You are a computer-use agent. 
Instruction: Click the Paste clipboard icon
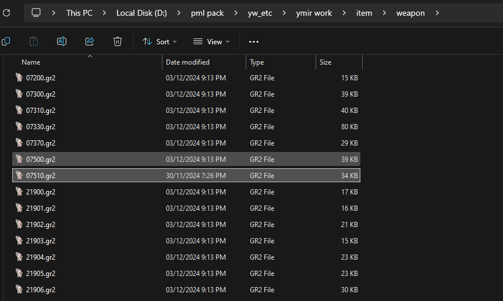click(x=34, y=41)
